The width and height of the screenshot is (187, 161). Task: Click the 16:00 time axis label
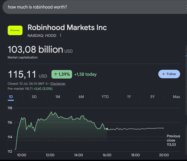107,155
